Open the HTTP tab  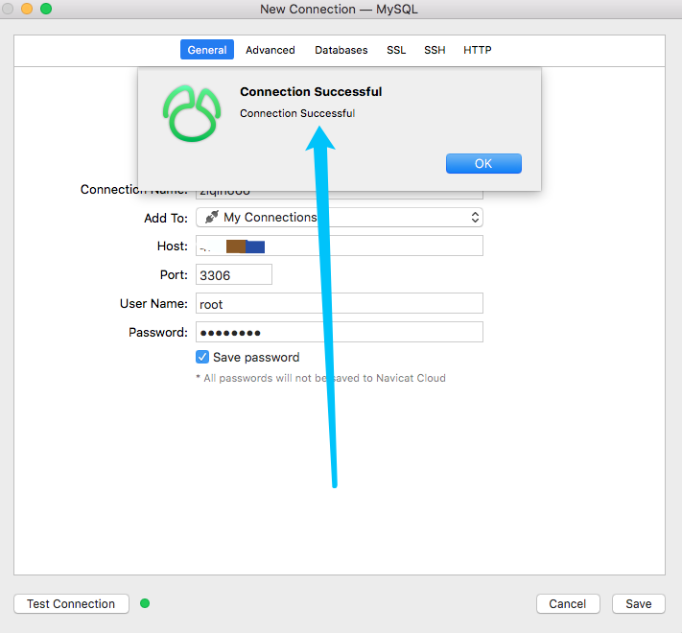point(477,50)
